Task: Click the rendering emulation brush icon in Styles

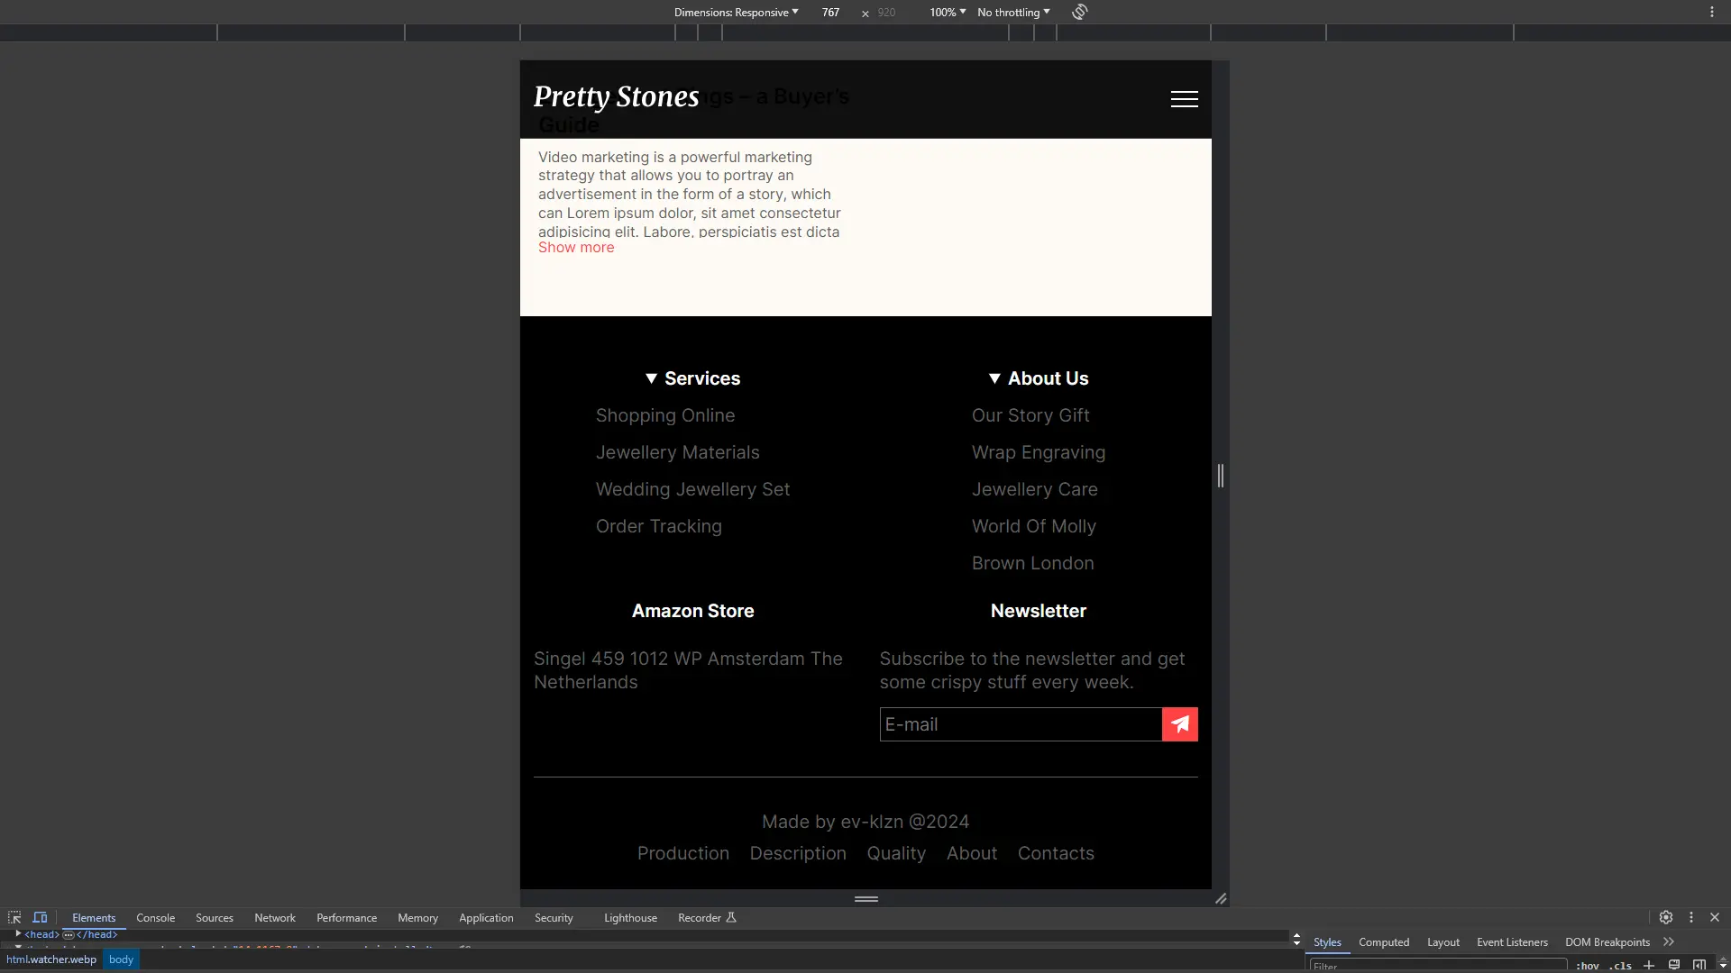Action: [x=1674, y=965]
